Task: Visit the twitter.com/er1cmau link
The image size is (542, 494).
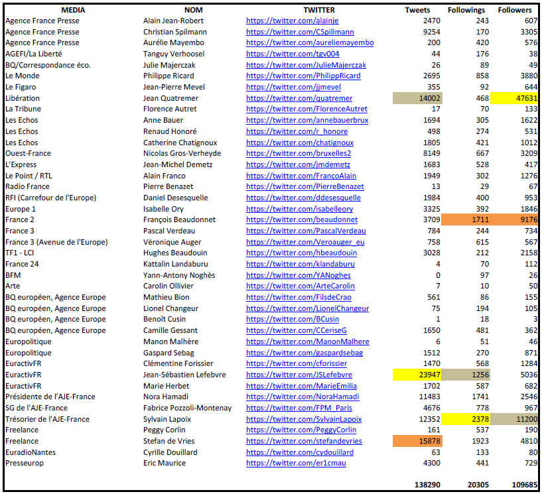Action: tap(296, 463)
